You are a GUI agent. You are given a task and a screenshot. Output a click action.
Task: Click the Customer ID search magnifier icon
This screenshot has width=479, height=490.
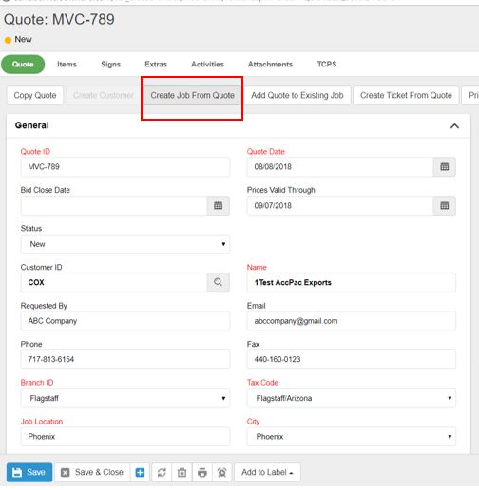click(x=218, y=282)
